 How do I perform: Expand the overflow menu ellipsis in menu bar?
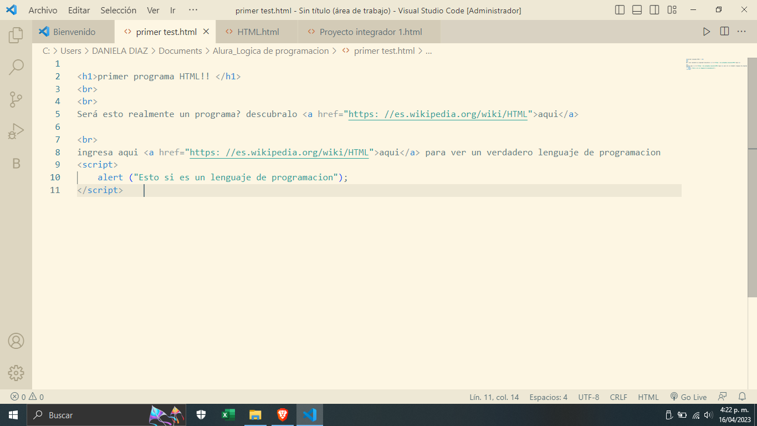193,10
